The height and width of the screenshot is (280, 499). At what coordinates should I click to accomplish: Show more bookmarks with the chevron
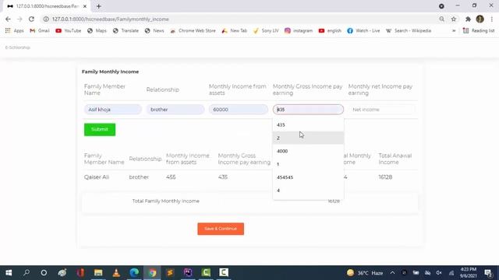tap(454, 31)
